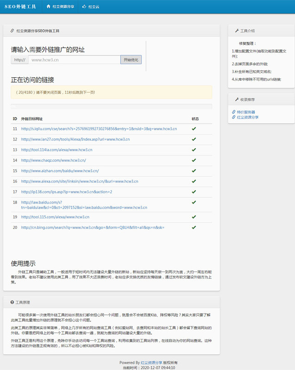
Task: Open 红尘资源分享 in the top navigation
Action: (x=63, y=6)
